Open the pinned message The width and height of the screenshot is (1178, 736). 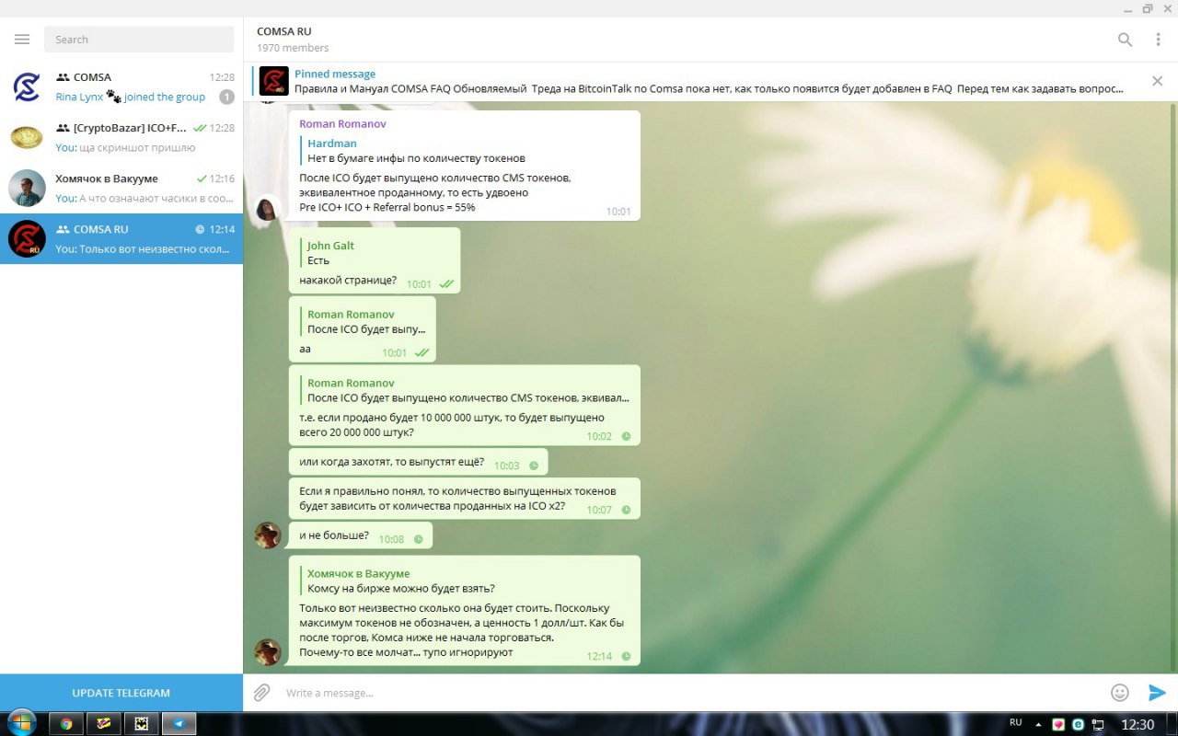709,81
